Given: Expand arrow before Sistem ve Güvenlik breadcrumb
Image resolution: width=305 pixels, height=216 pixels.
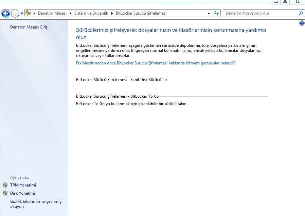Looking at the screenshot, I should tap(70, 14).
